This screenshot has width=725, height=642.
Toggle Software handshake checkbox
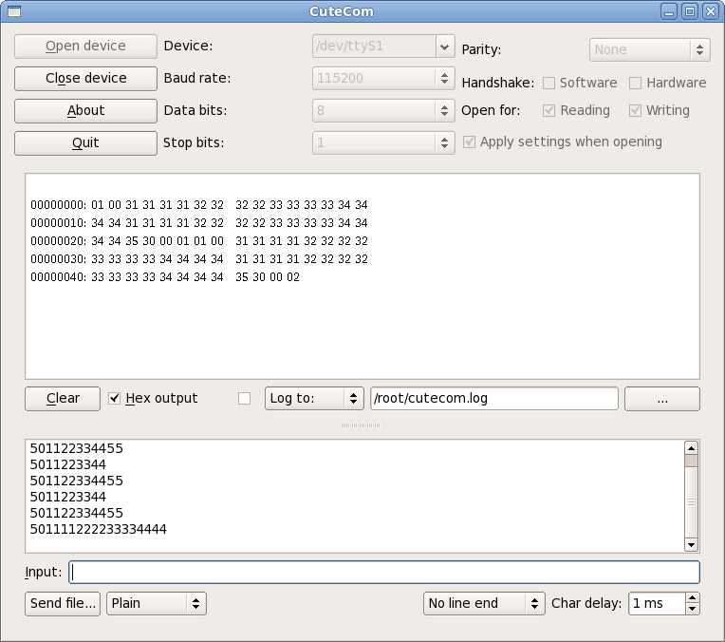548,83
